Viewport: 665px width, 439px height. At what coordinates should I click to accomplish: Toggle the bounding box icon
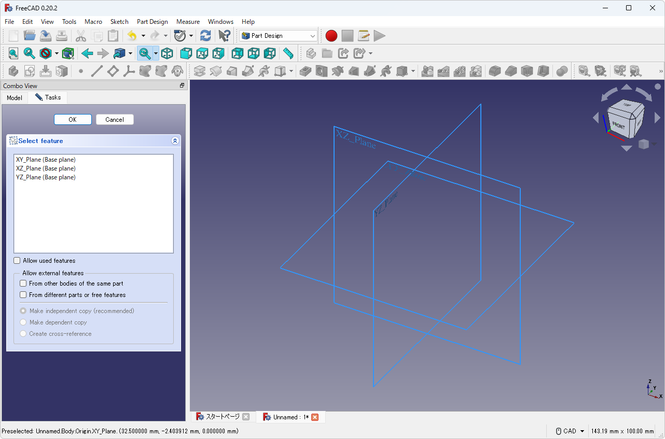click(x=68, y=53)
